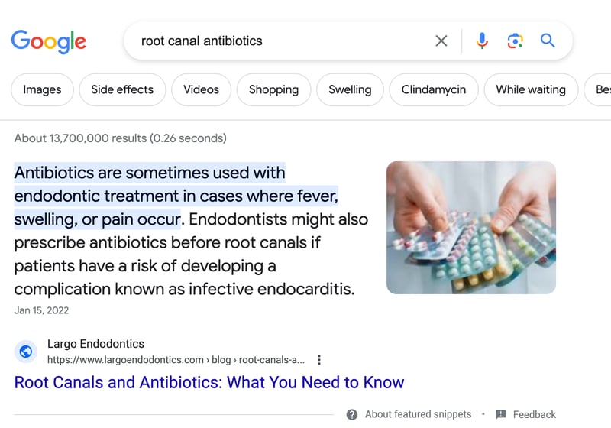
Task: Select the Side effects filter chip
Action: (x=122, y=89)
